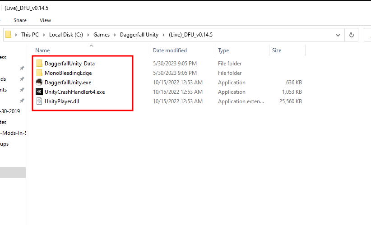
Task: Click the 636 KB size cell
Action: pos(294,82)
